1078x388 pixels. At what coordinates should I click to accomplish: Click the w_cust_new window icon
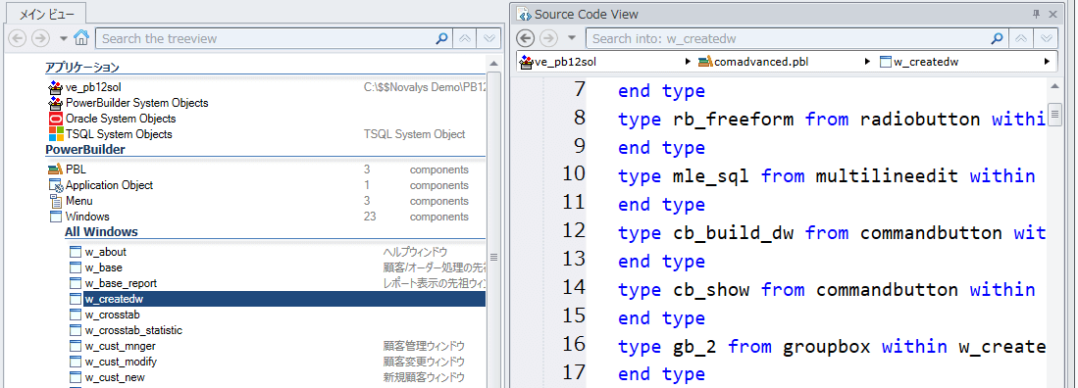pos(76,377)
